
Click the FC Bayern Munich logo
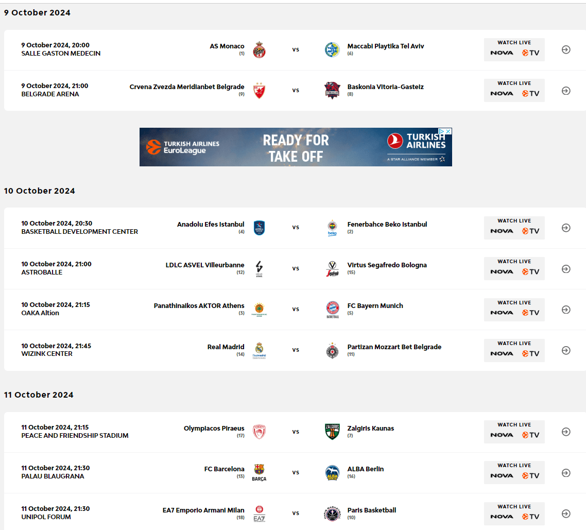point(332,310)
